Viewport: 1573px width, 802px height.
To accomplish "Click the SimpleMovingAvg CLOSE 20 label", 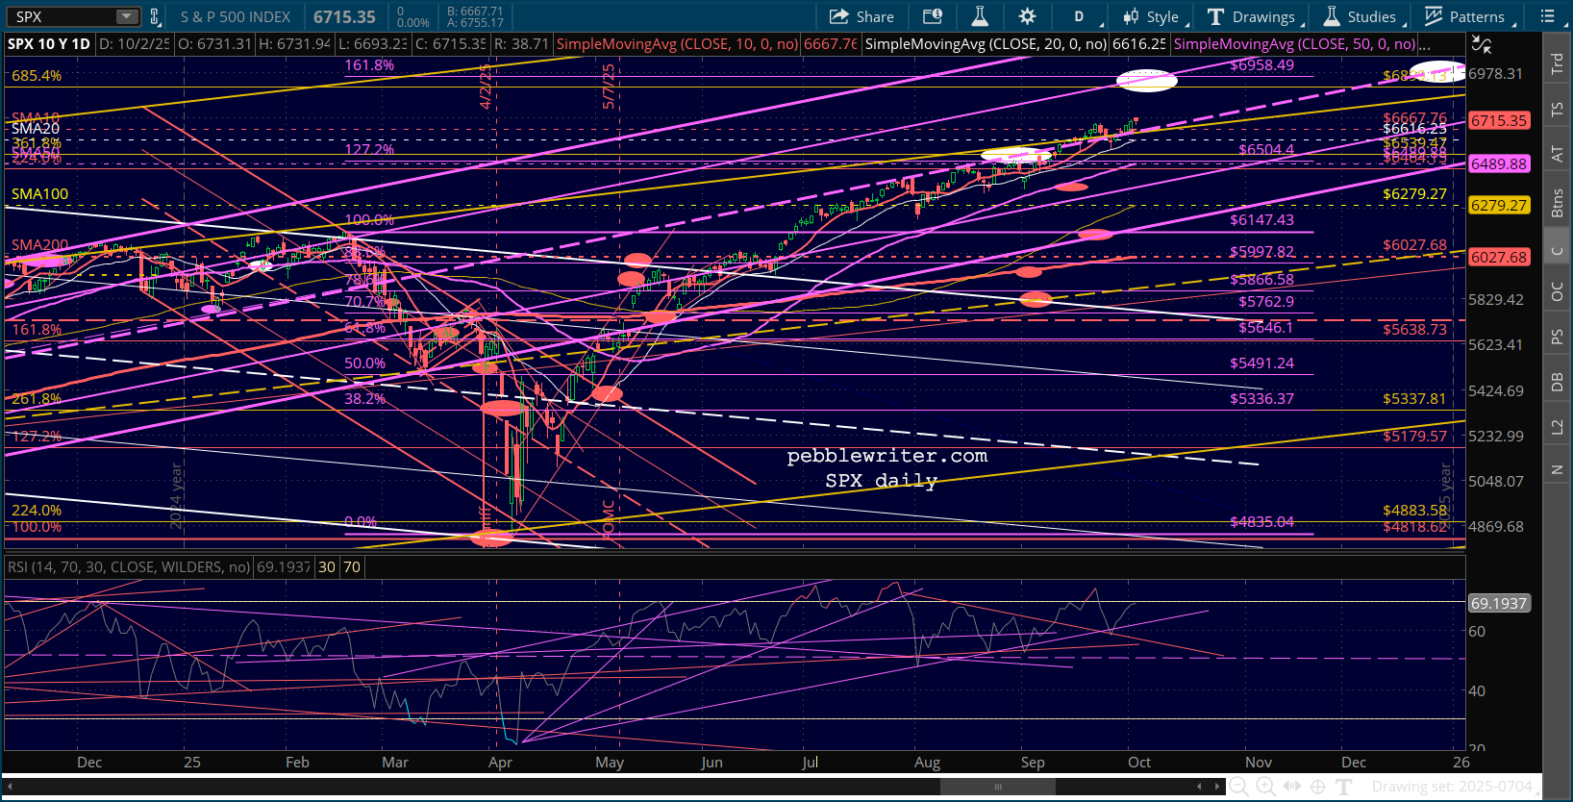I will pyautogui.click(x=986, y=44).
